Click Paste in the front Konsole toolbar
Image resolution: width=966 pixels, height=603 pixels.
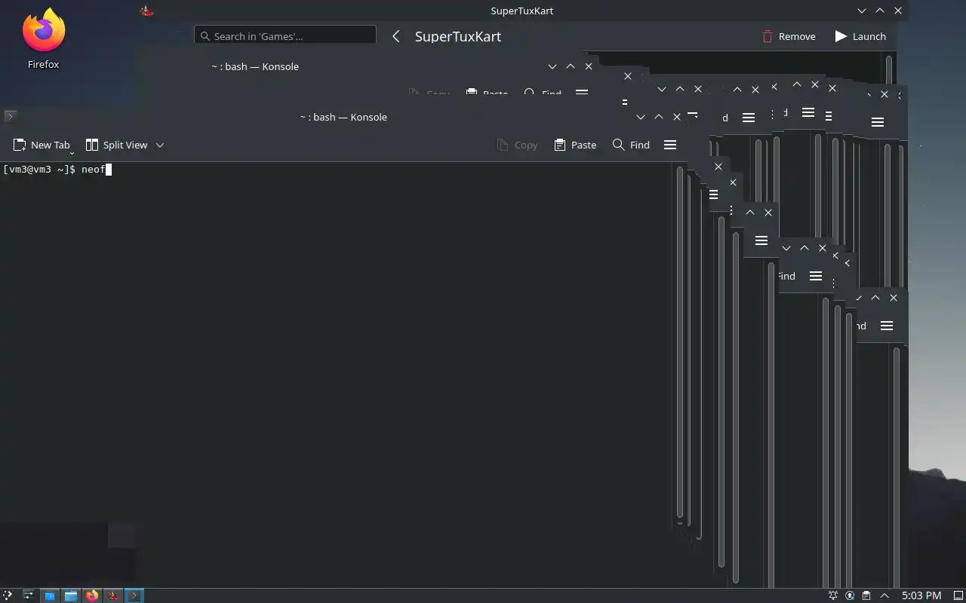575,145
